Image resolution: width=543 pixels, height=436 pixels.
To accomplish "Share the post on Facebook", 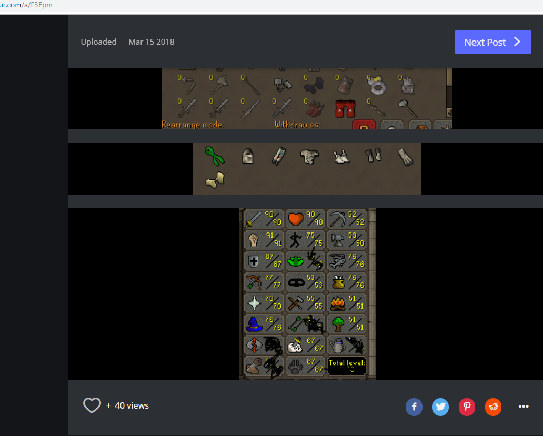I will coord(414,407).
